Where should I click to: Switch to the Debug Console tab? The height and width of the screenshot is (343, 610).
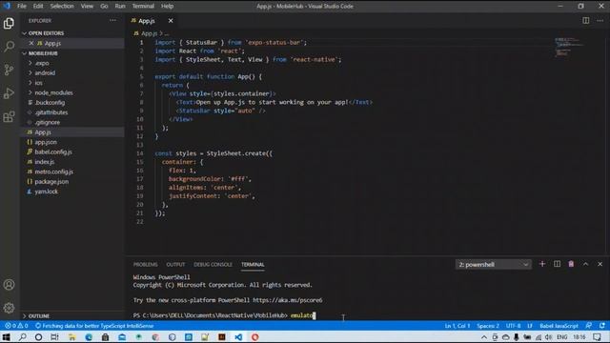(x=213, y=265)
